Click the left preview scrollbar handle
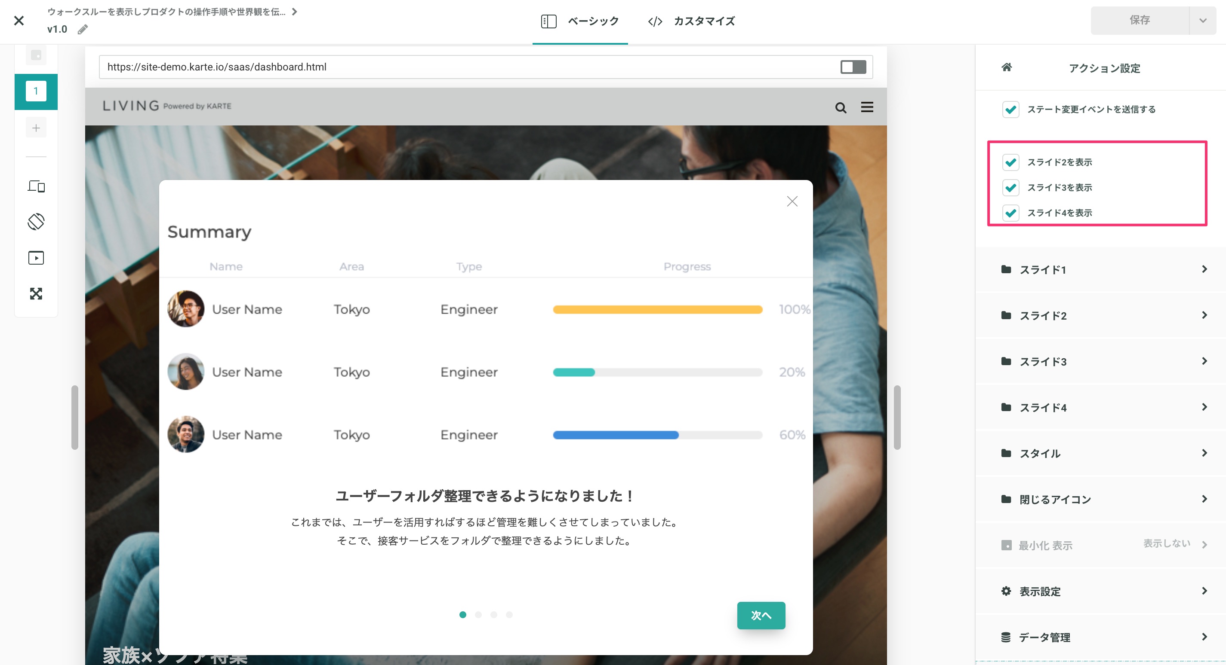This screenshot has width=1226, height=665. [75, 418]
